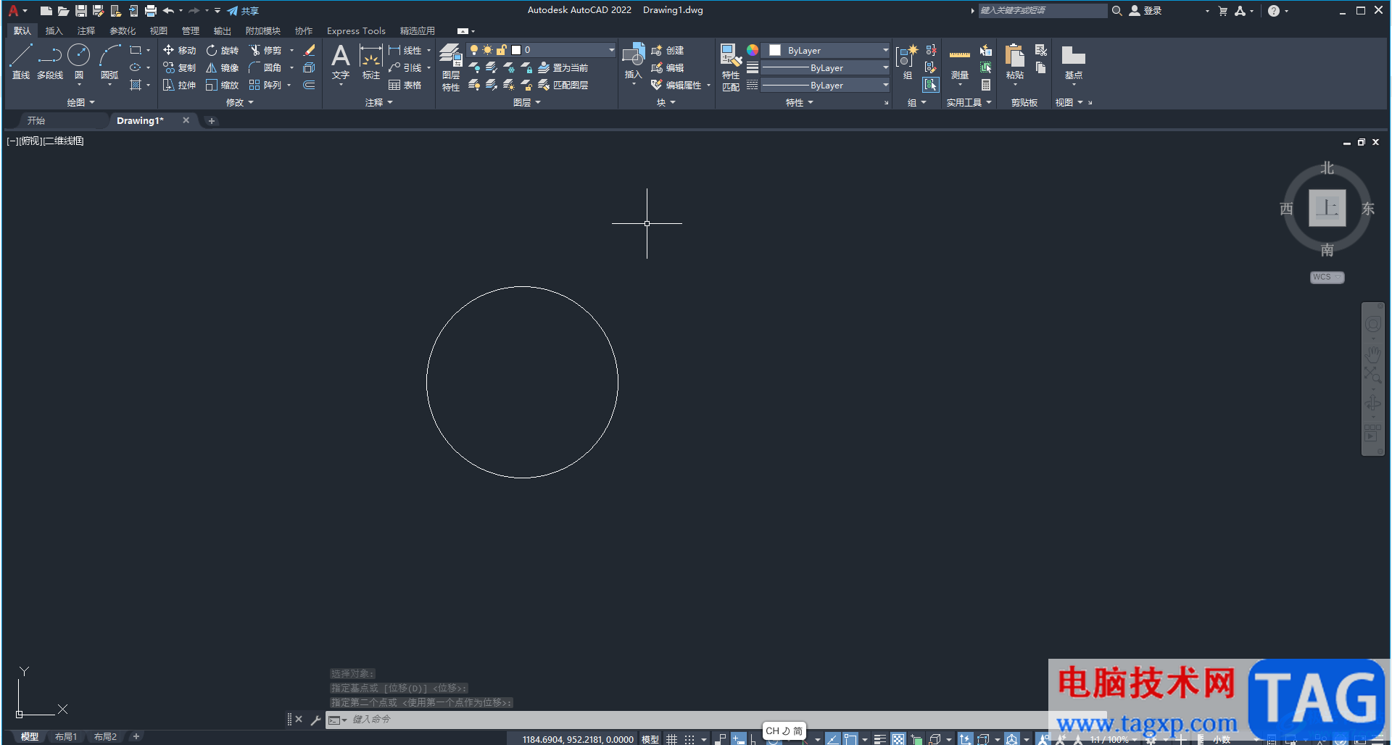Image resolution: width=1392 pixels, height=745 pixels.
Task: Click the Move (移动) tool
Action: 179,50
